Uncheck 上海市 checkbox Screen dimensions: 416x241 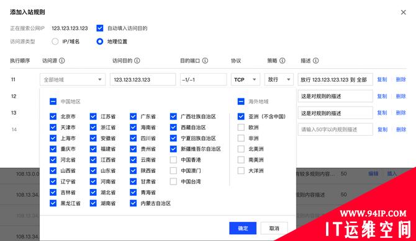[x=53, y=138]
